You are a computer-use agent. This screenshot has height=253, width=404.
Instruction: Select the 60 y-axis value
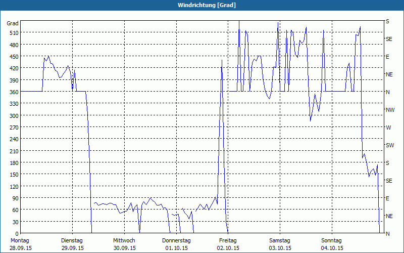(16, 210)
